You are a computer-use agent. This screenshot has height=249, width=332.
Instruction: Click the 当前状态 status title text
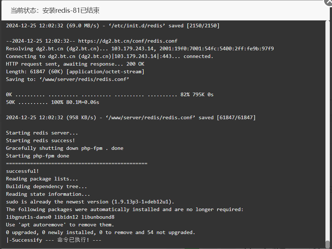tap(55, 10)
